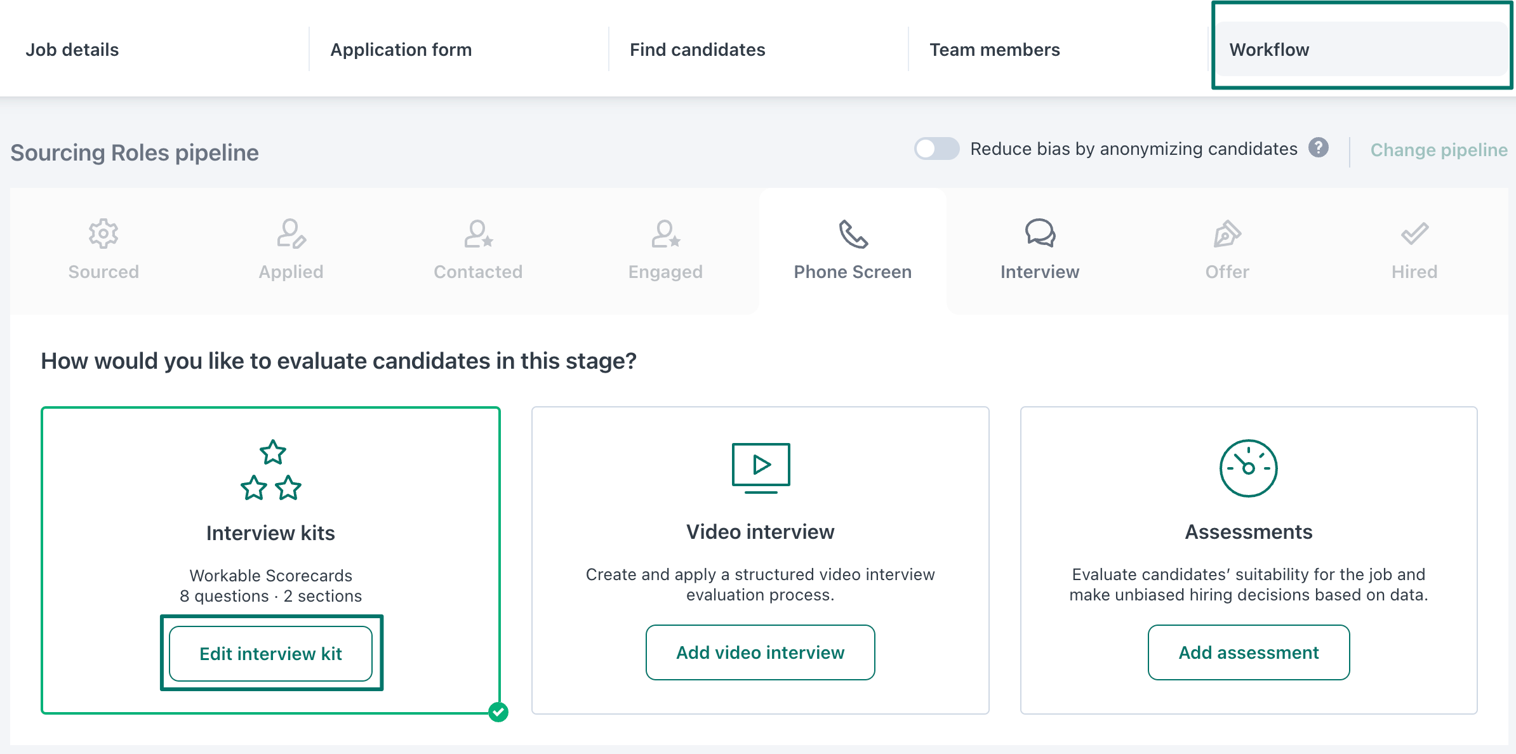Click the help question mark icon
This screenshot has width=1516, height=754.
click(x=1319, y=148)
